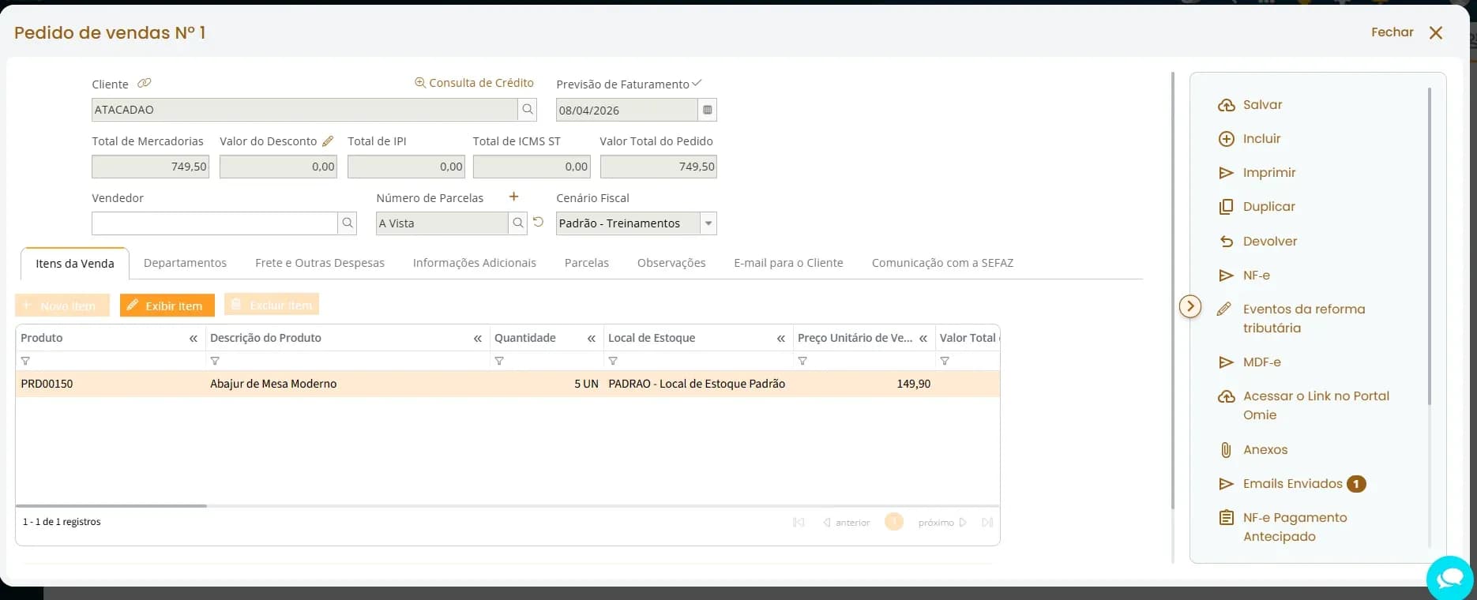
Task: Click the filter icon under Descrição do Produto
Action: click(x=215, y=361)
